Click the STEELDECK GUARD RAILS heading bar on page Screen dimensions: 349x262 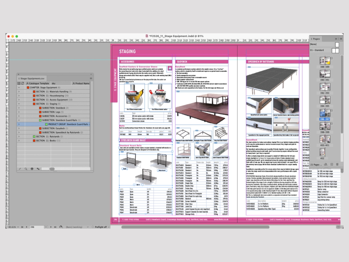tap(146, 140)
